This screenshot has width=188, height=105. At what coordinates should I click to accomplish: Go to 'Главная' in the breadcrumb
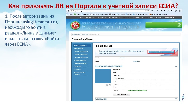click(x=74, y=35)
